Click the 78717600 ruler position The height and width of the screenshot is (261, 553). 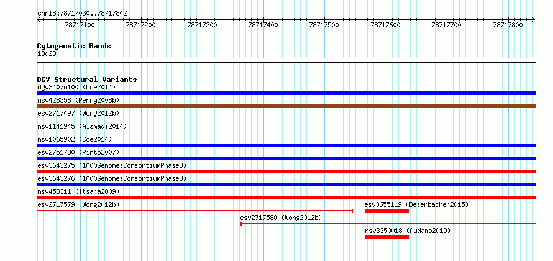point(386,25)
